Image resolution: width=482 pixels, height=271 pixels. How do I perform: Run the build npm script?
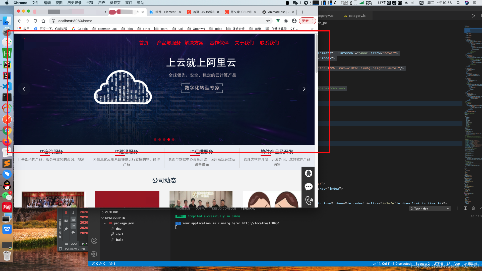coord(119,240)
